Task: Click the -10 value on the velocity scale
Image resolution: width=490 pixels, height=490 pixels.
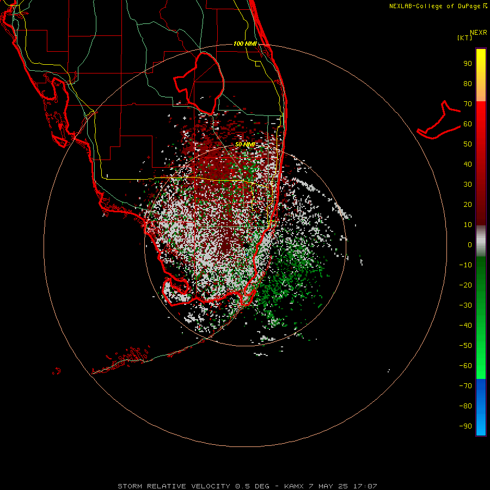Action: pyautogui.click(x=465, y=265)
